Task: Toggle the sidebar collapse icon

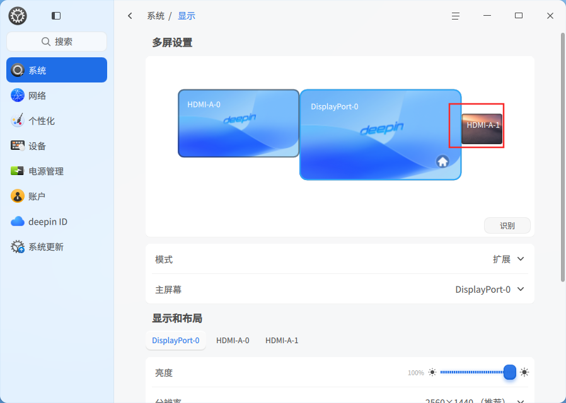Action: click(x=56, y=16)
